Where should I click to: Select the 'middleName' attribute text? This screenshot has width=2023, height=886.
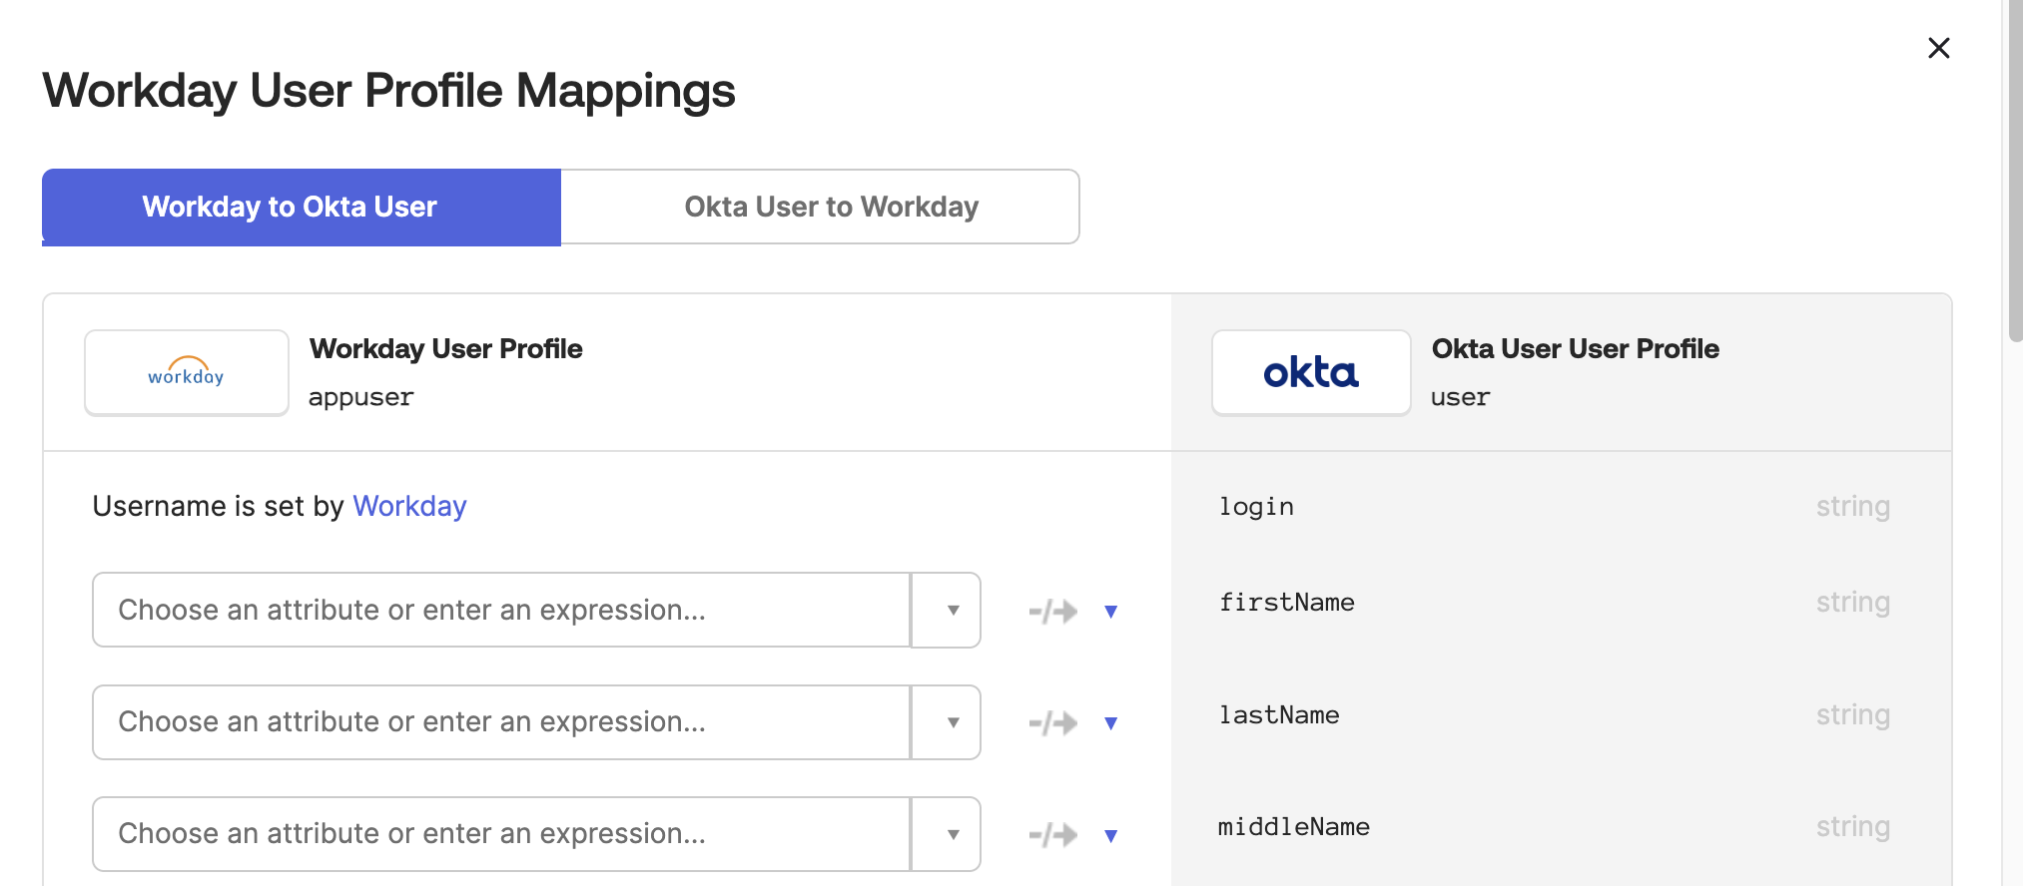(1294, 827)
